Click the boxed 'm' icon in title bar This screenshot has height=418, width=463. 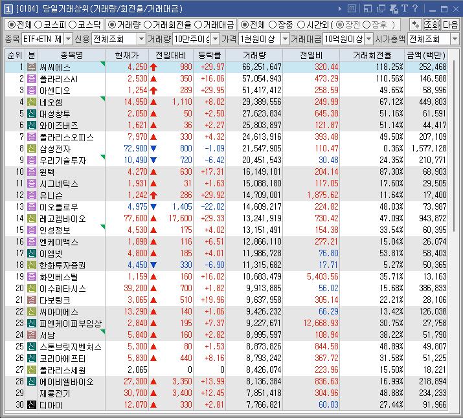point(352,8)
